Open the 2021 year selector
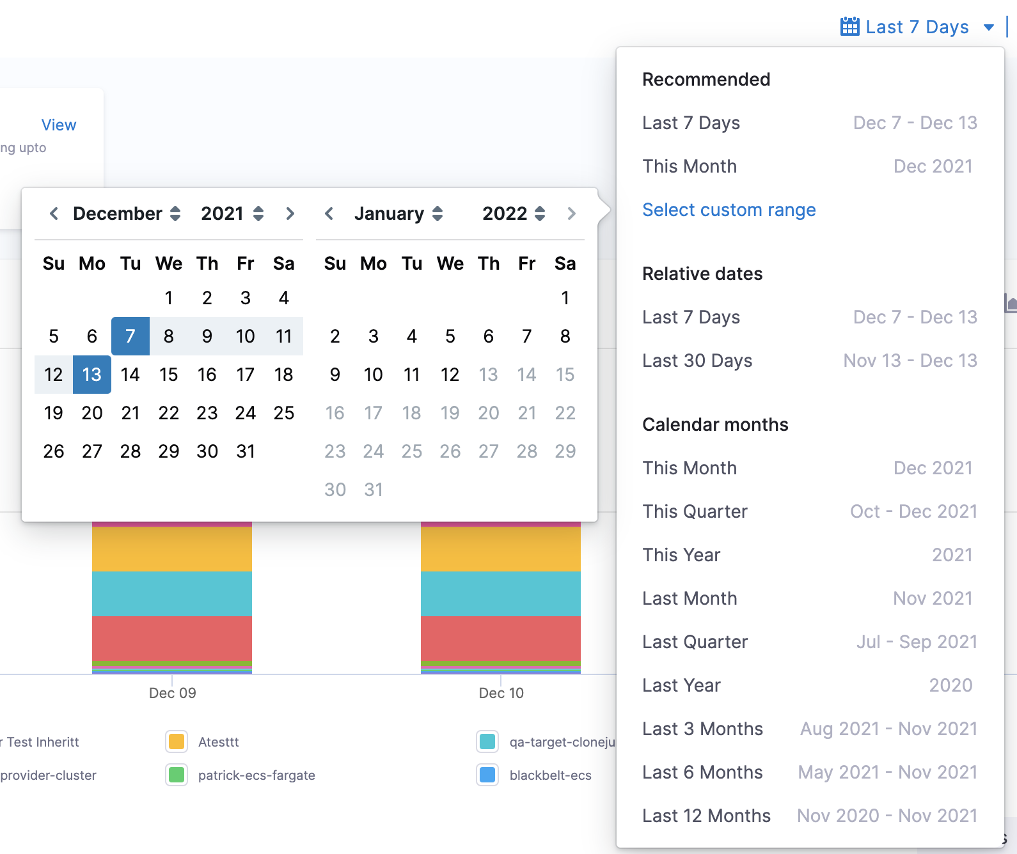This screenshot has height=854, width=1017. [232, 213]
